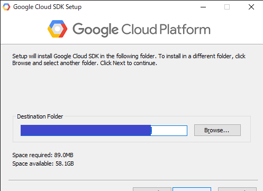The width and height of the screenshot is (263, 191).
Task: Click the Space available: 58.1GB text
Action: 43,163
